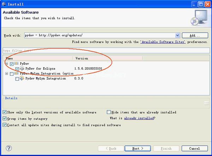
Task: Collapse the PyDev Mylyn Integration category
Action: point(7,74)
